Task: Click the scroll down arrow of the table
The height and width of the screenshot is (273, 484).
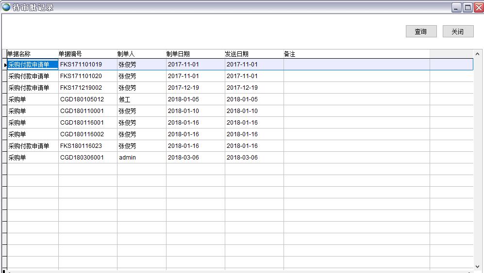Action: (x=477, y=266)
